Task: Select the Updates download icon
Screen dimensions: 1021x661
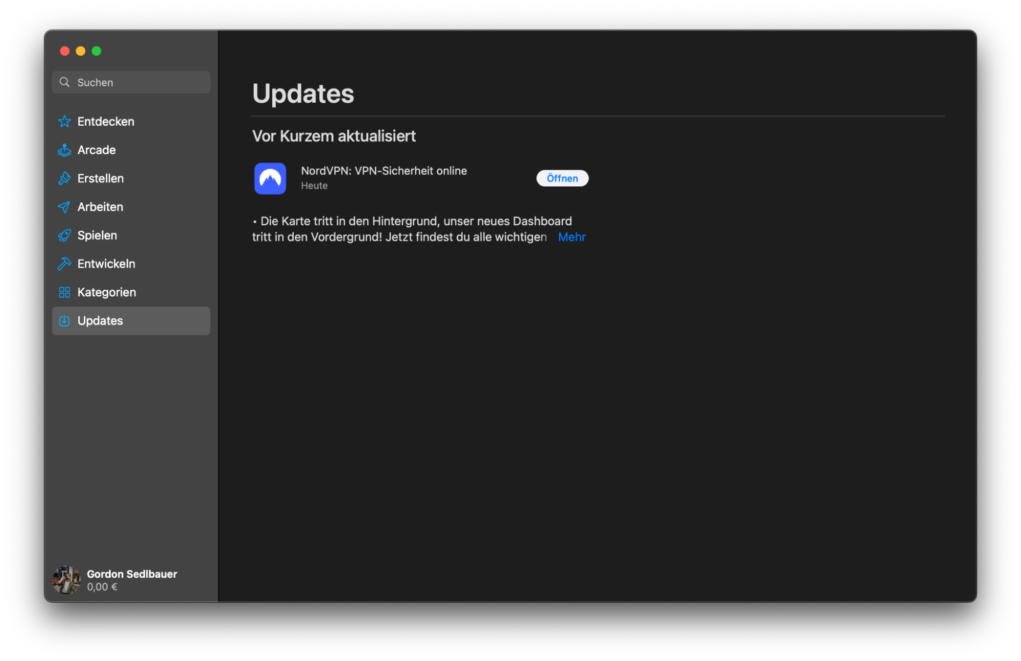Action: (x=64, y=321)
